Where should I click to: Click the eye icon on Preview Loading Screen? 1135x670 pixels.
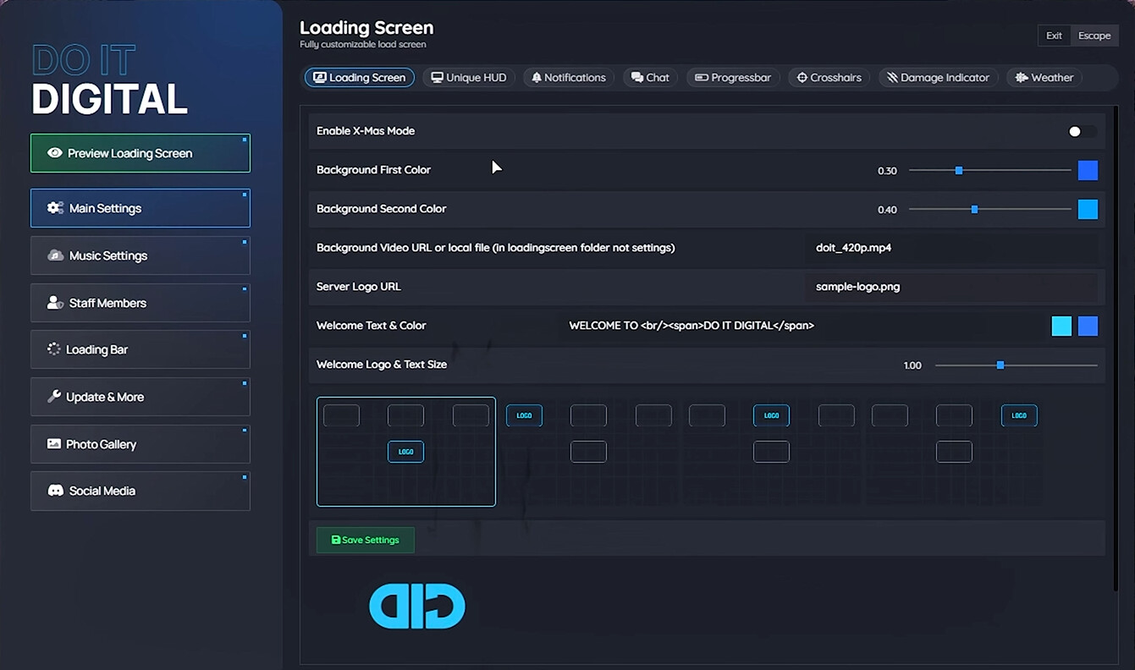click(x=55, y=153)
